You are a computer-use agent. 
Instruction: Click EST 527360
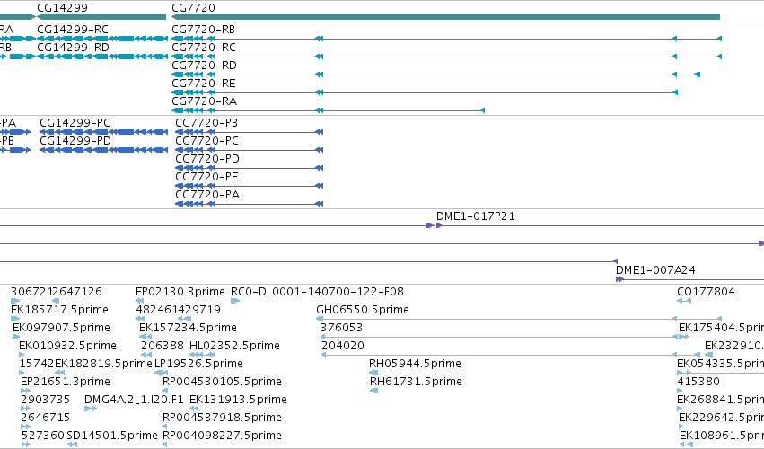(x=43, y=436)
